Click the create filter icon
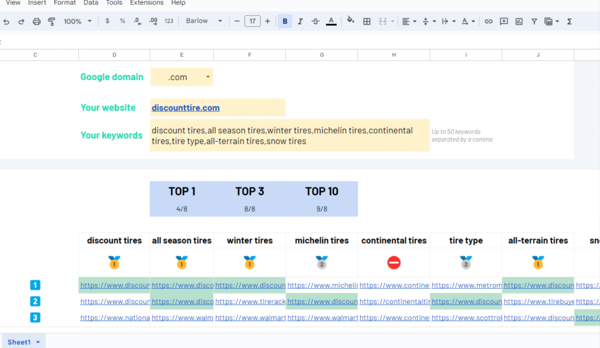The image size is (600, 348). tap(534, 21)
